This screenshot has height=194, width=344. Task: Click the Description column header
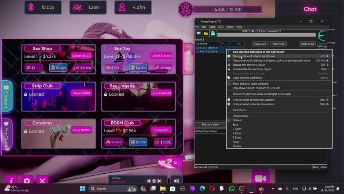(214, 131)
